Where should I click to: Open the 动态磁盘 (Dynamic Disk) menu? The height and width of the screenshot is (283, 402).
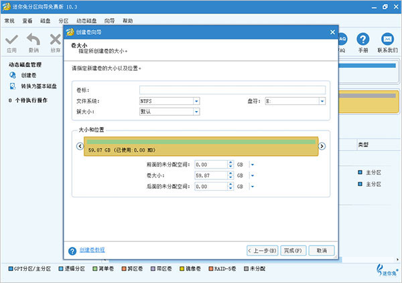click(86, 21)
